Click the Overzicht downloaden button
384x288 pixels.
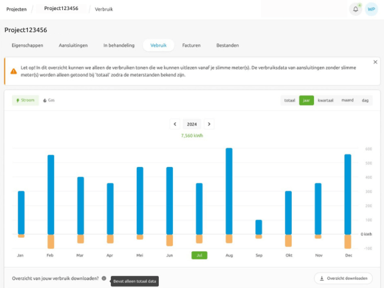click(343, 278)
